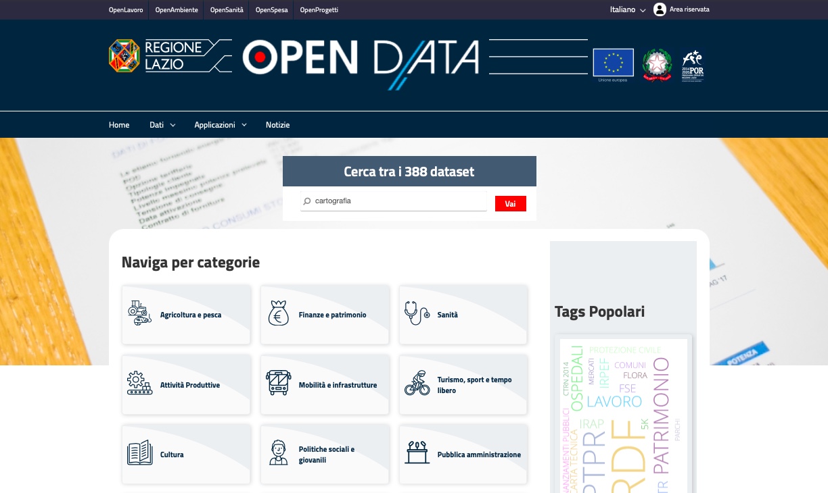Click the Attività Produttive gear icon
The width and height of the screenshot is (828, 493).
(139, 383)
